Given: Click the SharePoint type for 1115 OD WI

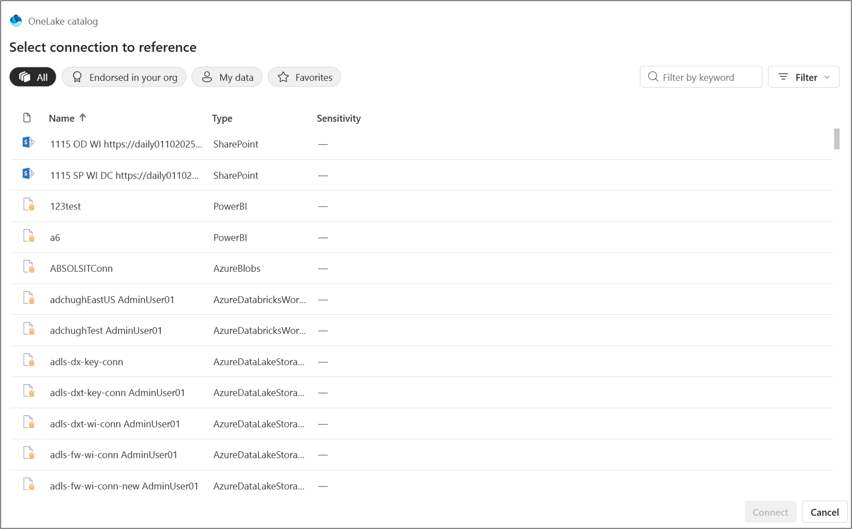Looking at the screenshot, I should coord(236,144).
